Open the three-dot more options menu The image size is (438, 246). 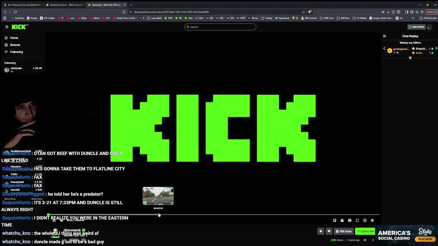[373, 240]
